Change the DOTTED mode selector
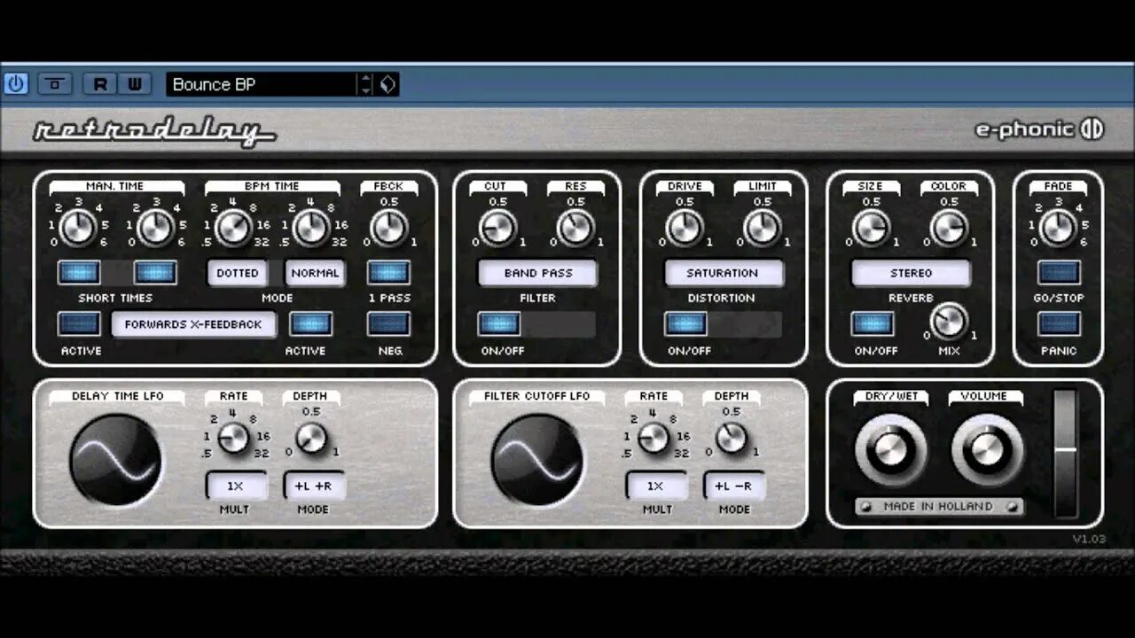 (238, 273)
